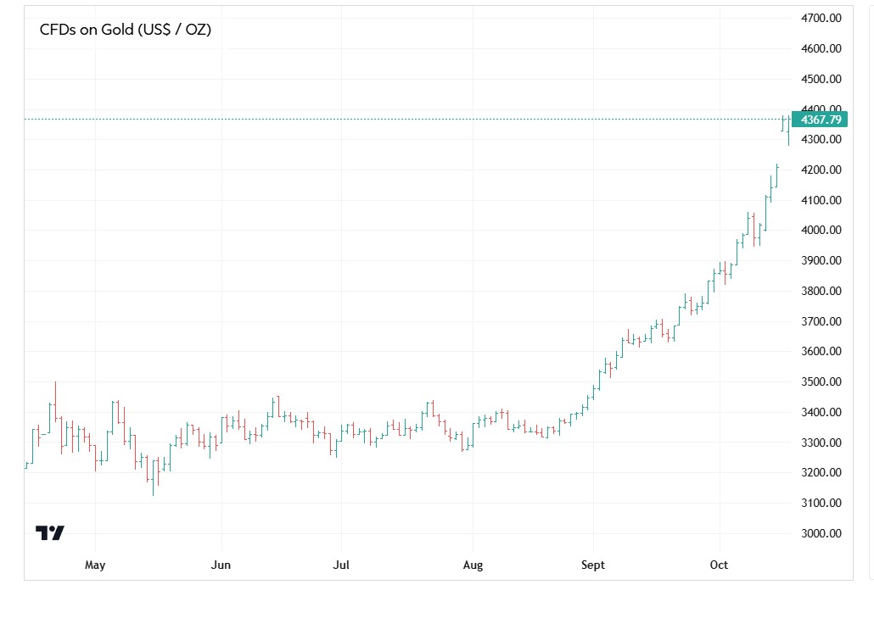Click the 4200.00 price scale label

(x=821, y=170)
